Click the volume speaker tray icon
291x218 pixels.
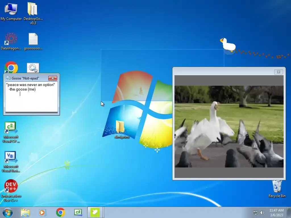pos(262,213)
